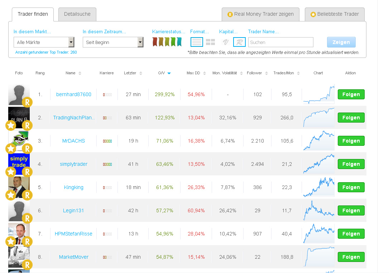Sort by the G/V column arrow
Image resolution: width=389 pixels, height=273 pixels.
pos(169,73)
